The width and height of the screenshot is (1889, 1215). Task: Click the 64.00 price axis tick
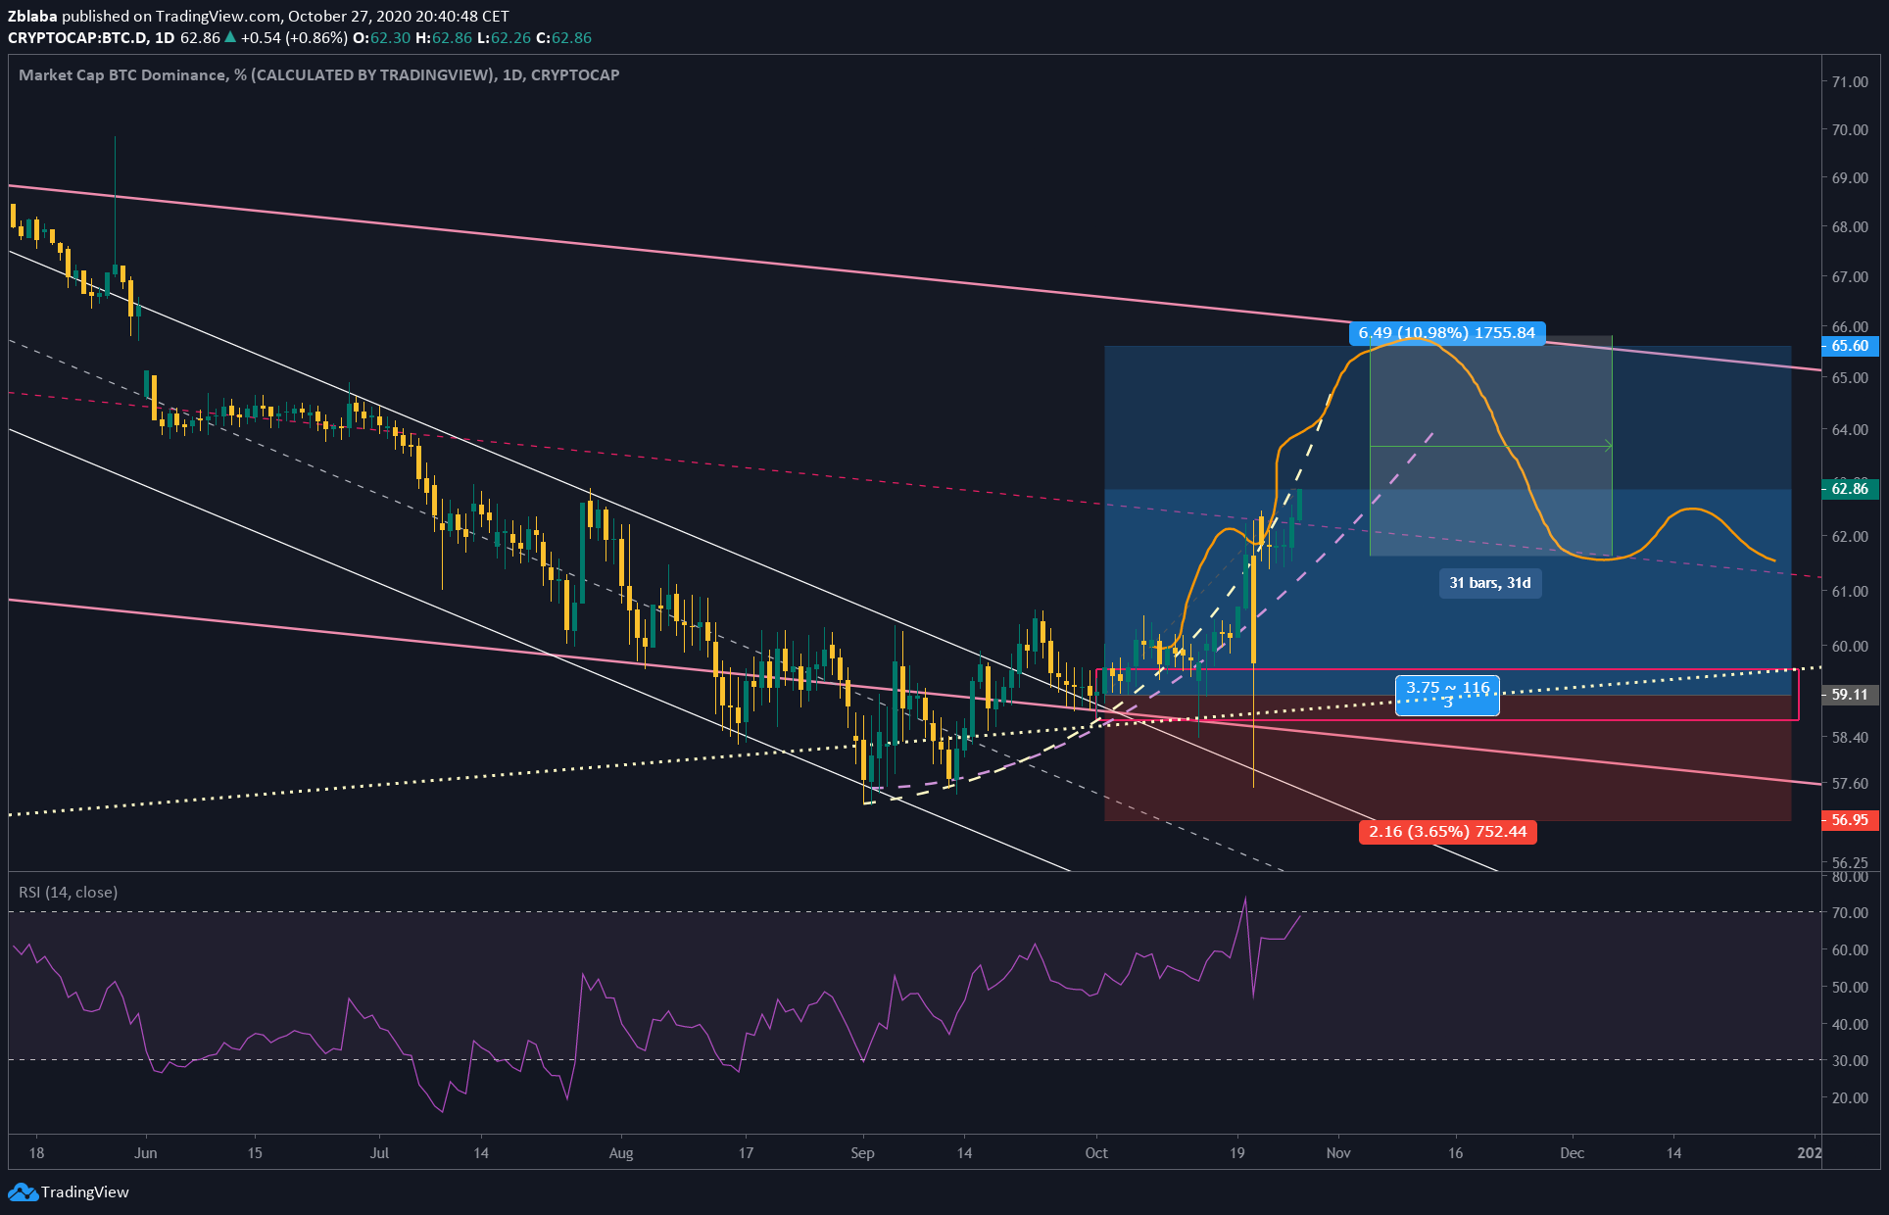1850,429
